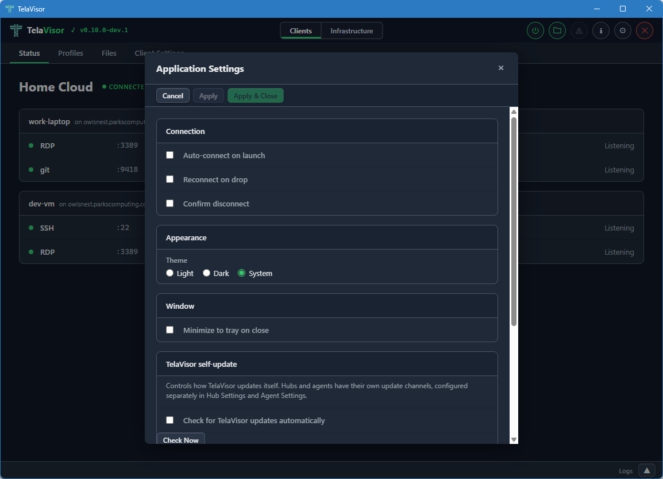Click the power connection icon in the toolbar

pos(535,30)
